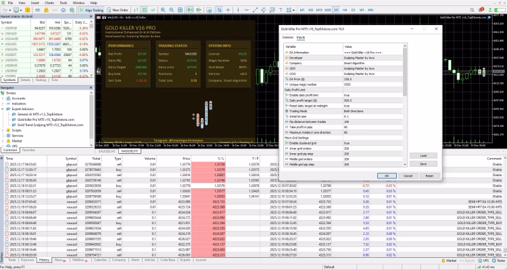This screenshot has width=507, height=270.
Task: Toggle the Algo Trading button
Action: pyautogui.click(x=91, y=10)
